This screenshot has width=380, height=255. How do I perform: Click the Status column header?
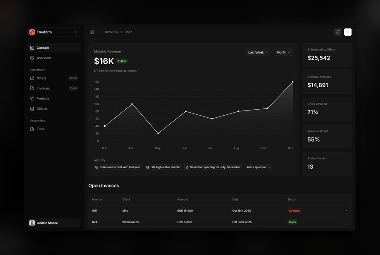coord(291,199)
